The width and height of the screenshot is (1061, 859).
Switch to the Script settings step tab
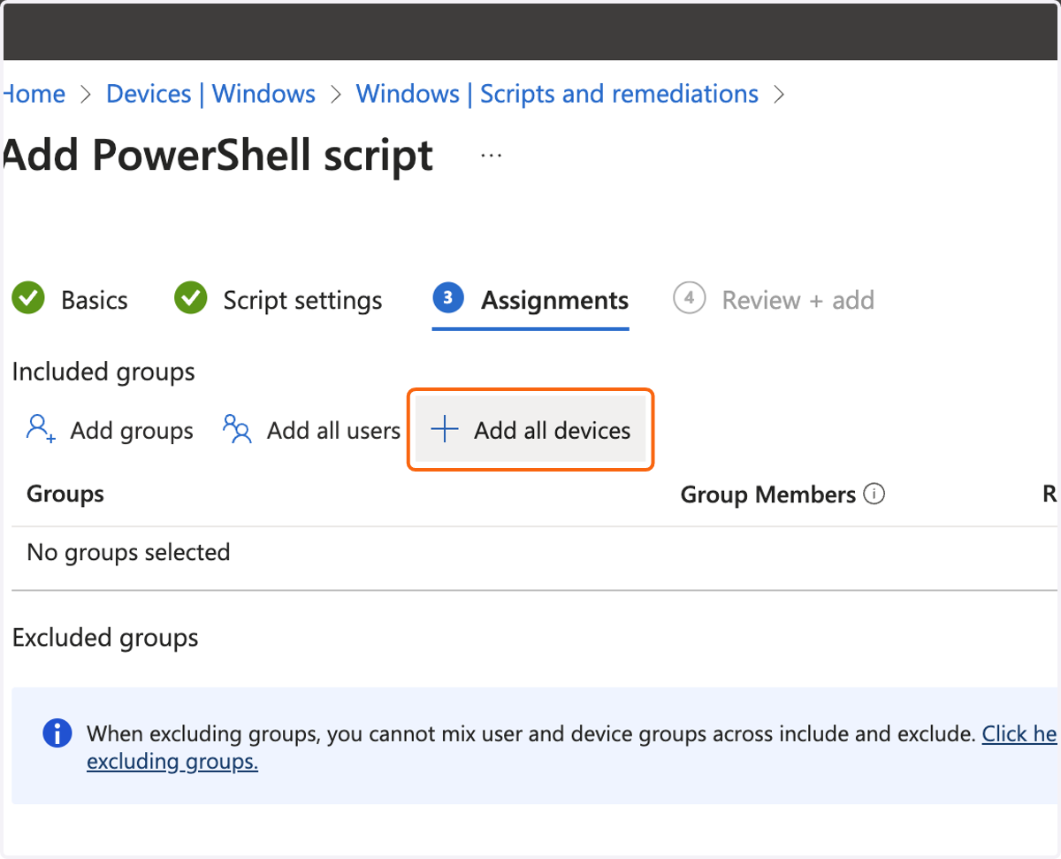[279, 300]
